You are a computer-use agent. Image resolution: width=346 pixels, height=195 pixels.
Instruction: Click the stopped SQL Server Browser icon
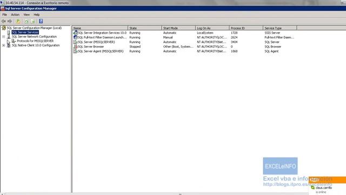tap(76, 47)
